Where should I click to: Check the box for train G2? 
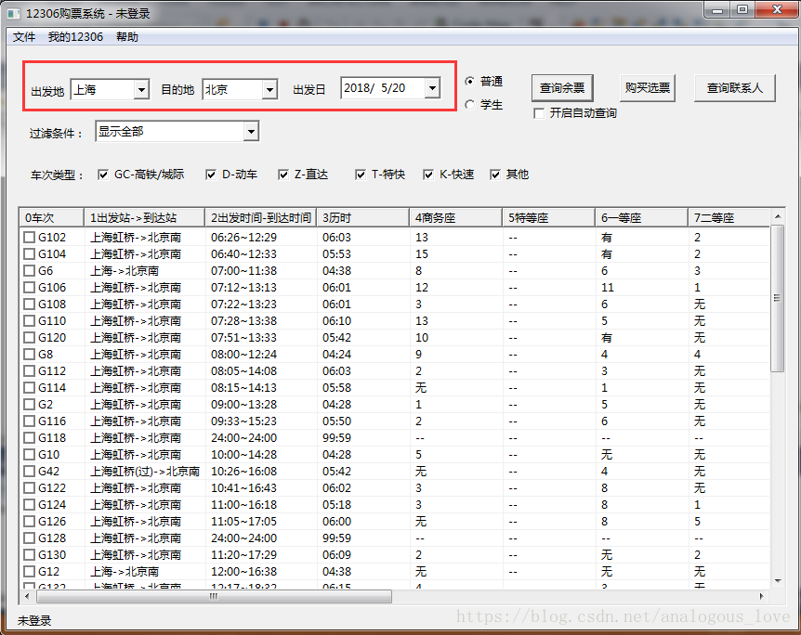coord(30,404)
